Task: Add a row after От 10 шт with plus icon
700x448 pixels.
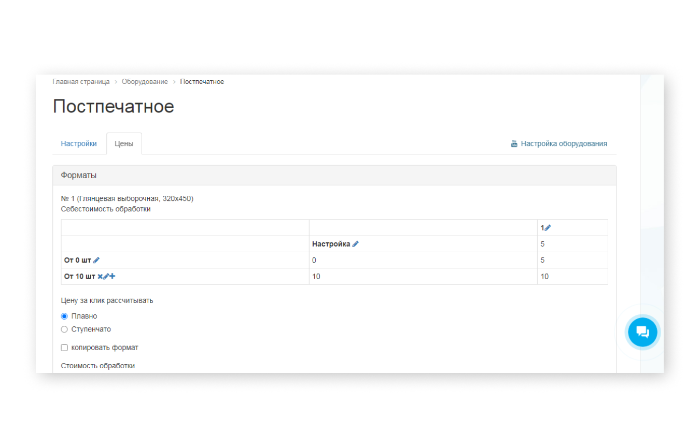Action: [x=113, y=277]
